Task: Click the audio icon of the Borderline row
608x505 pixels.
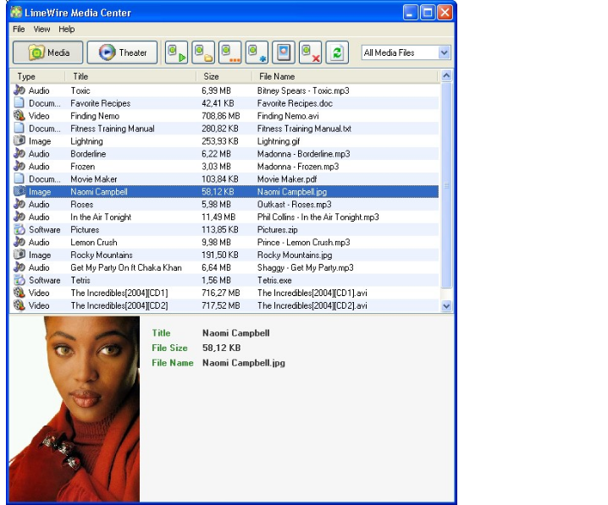Action: point(19,153)
